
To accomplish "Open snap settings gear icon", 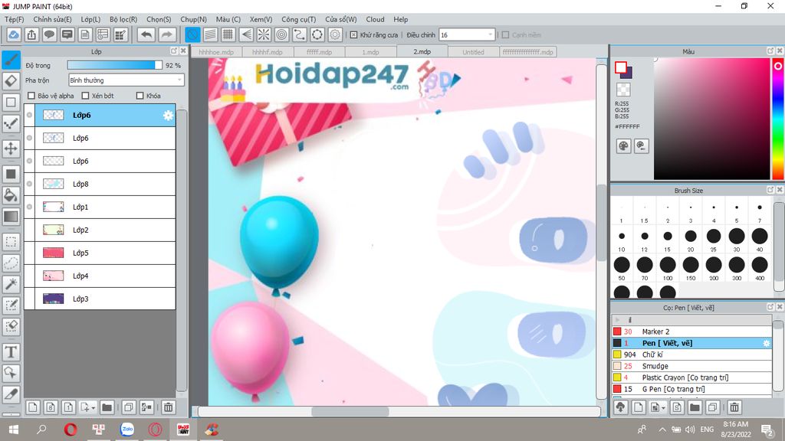I will (335, 34).
